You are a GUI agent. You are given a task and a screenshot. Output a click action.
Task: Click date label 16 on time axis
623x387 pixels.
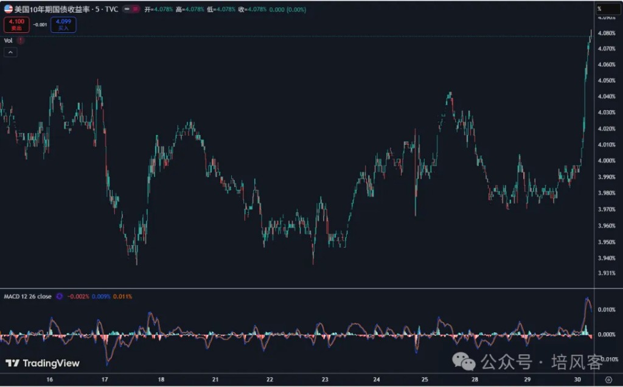(x=50, y=380)
